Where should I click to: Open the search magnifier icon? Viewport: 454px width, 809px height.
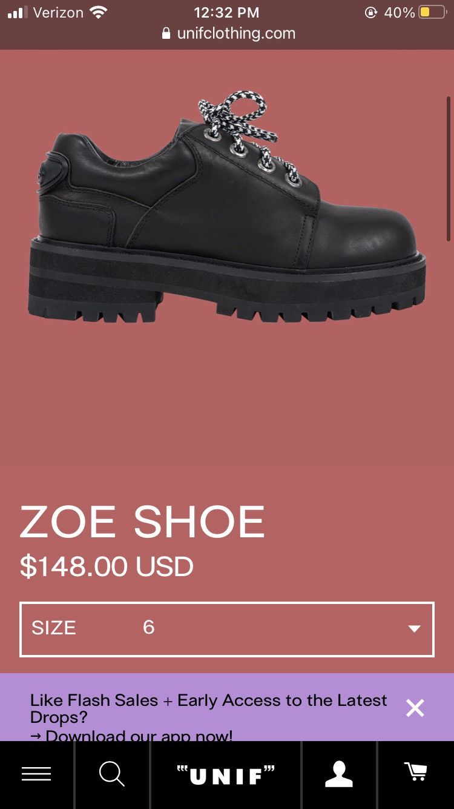click(x=112, y=774)
